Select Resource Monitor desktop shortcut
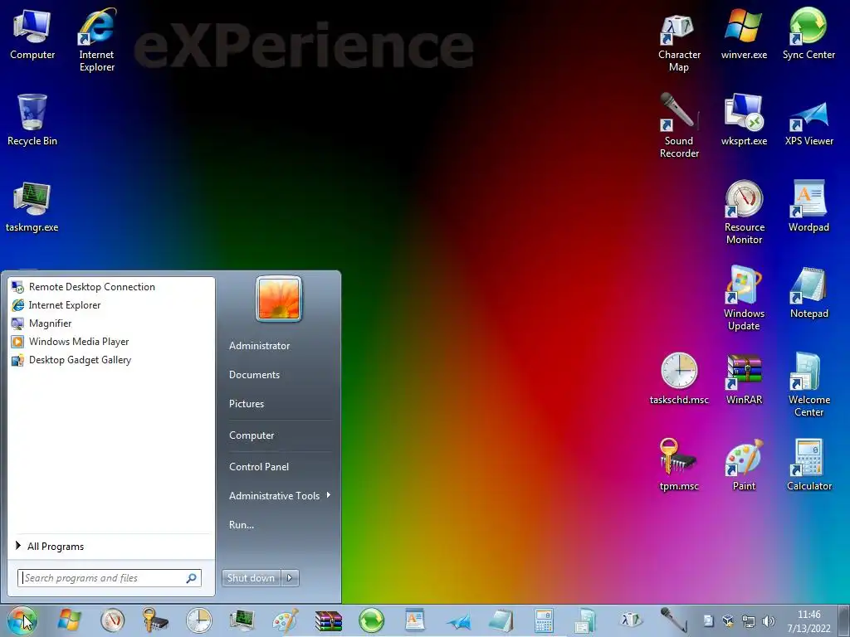The height and width of the screenshot is (637, 850). [744, 212]
